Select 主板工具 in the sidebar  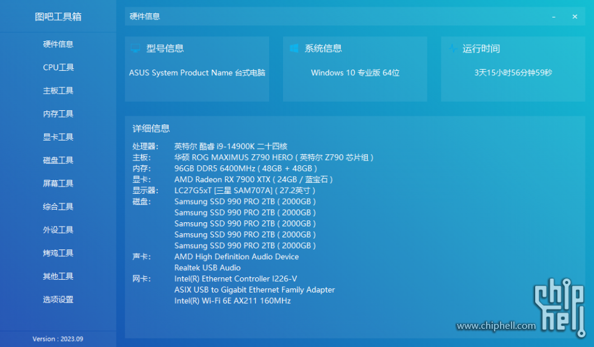[58, 90]
